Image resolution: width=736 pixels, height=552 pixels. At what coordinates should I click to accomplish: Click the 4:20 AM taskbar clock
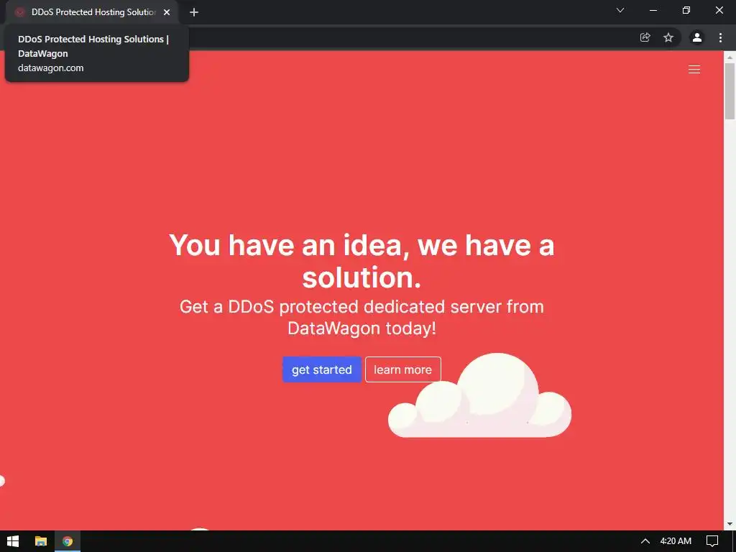point(676,541)
